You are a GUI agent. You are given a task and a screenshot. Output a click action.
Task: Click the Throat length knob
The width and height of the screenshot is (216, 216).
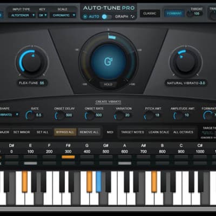click(190, 14)
